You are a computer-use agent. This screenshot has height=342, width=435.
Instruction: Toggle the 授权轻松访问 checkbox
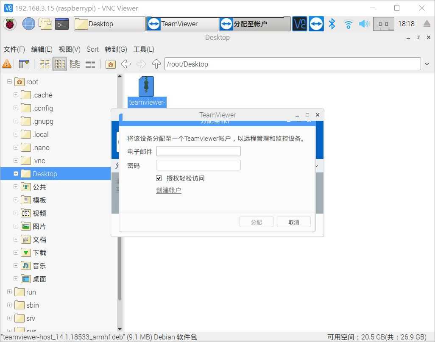click(x=159, y=178)
